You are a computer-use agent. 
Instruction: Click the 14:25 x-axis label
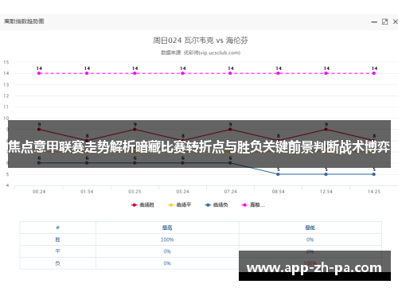(x=374, y=192)
